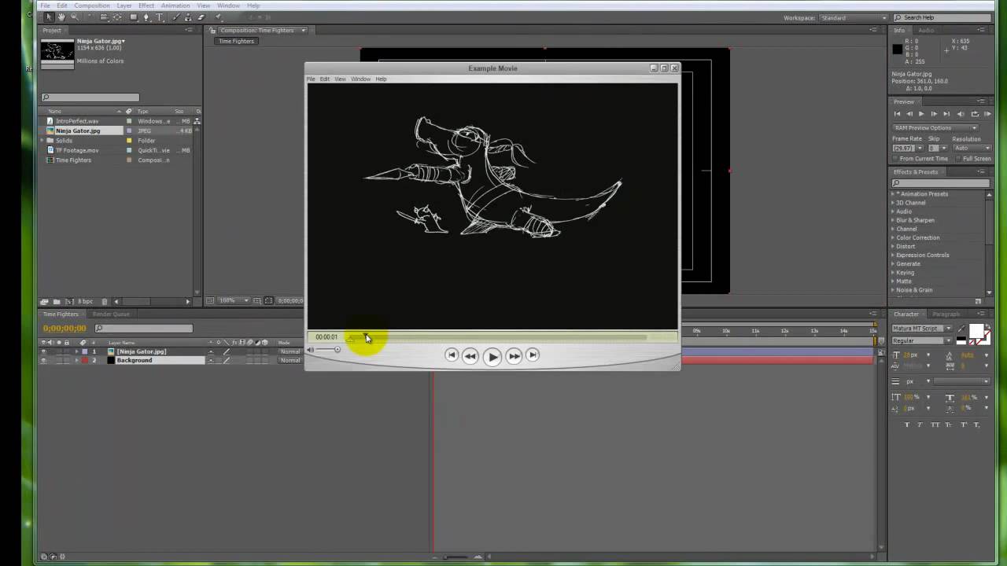Viewport: 1007px width, 566px height.
Task: Open Effect menu
Action: pyautogui.click(x=146, y=6)
